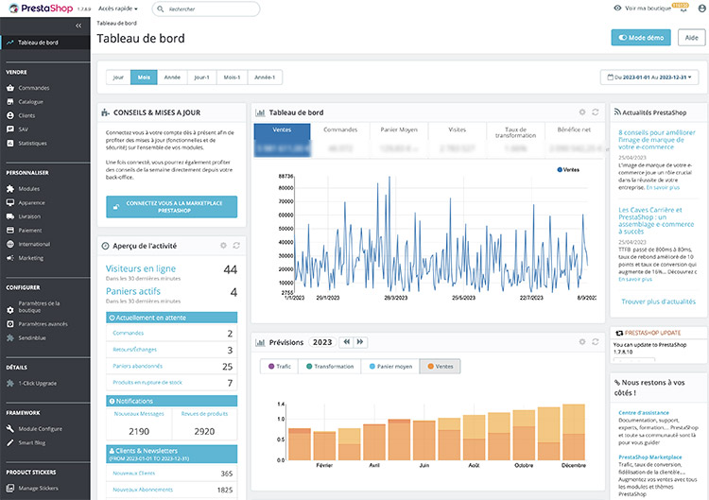Open Commandes in the sidebar
Image resolution: width=709 pixels, height=500 pixels.
tap(34, 88)
